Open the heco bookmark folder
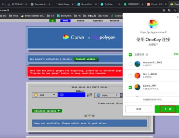The height and width of the screenshot is (138, 179). (x=13, y=16)
